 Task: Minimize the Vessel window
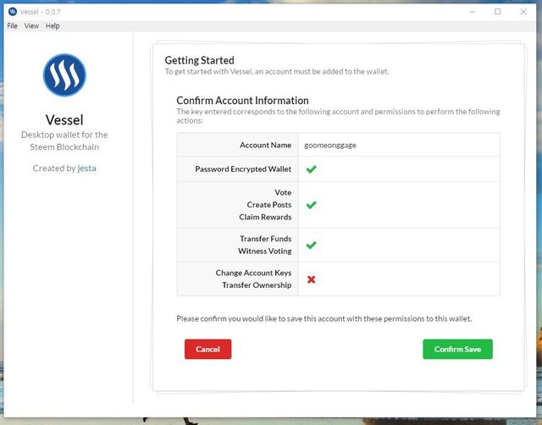point(473,12)
